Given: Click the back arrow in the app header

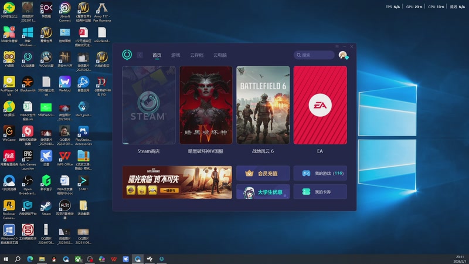Looking at the screenshot, I should click(x=140, y=55).
